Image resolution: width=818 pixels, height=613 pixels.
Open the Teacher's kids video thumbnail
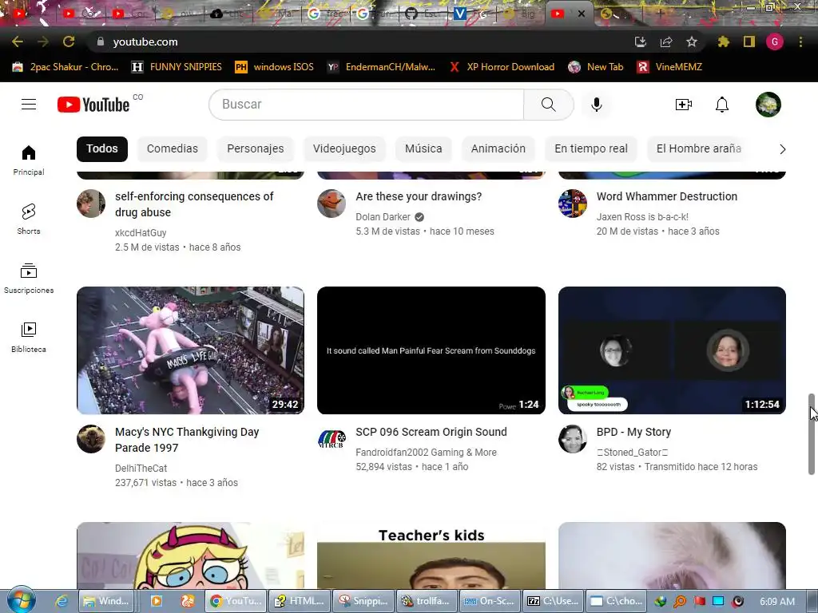[431, 556]
